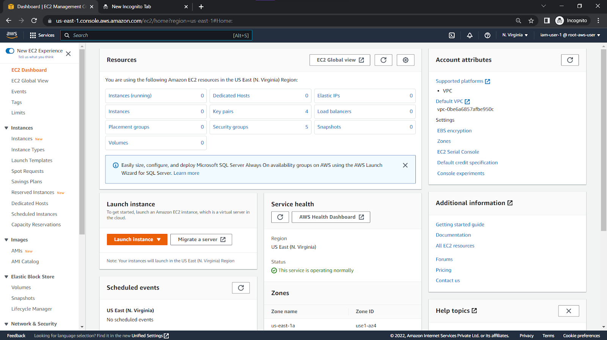Refresh the Scheduled events list
607x340 pixels.
point(241,288)
